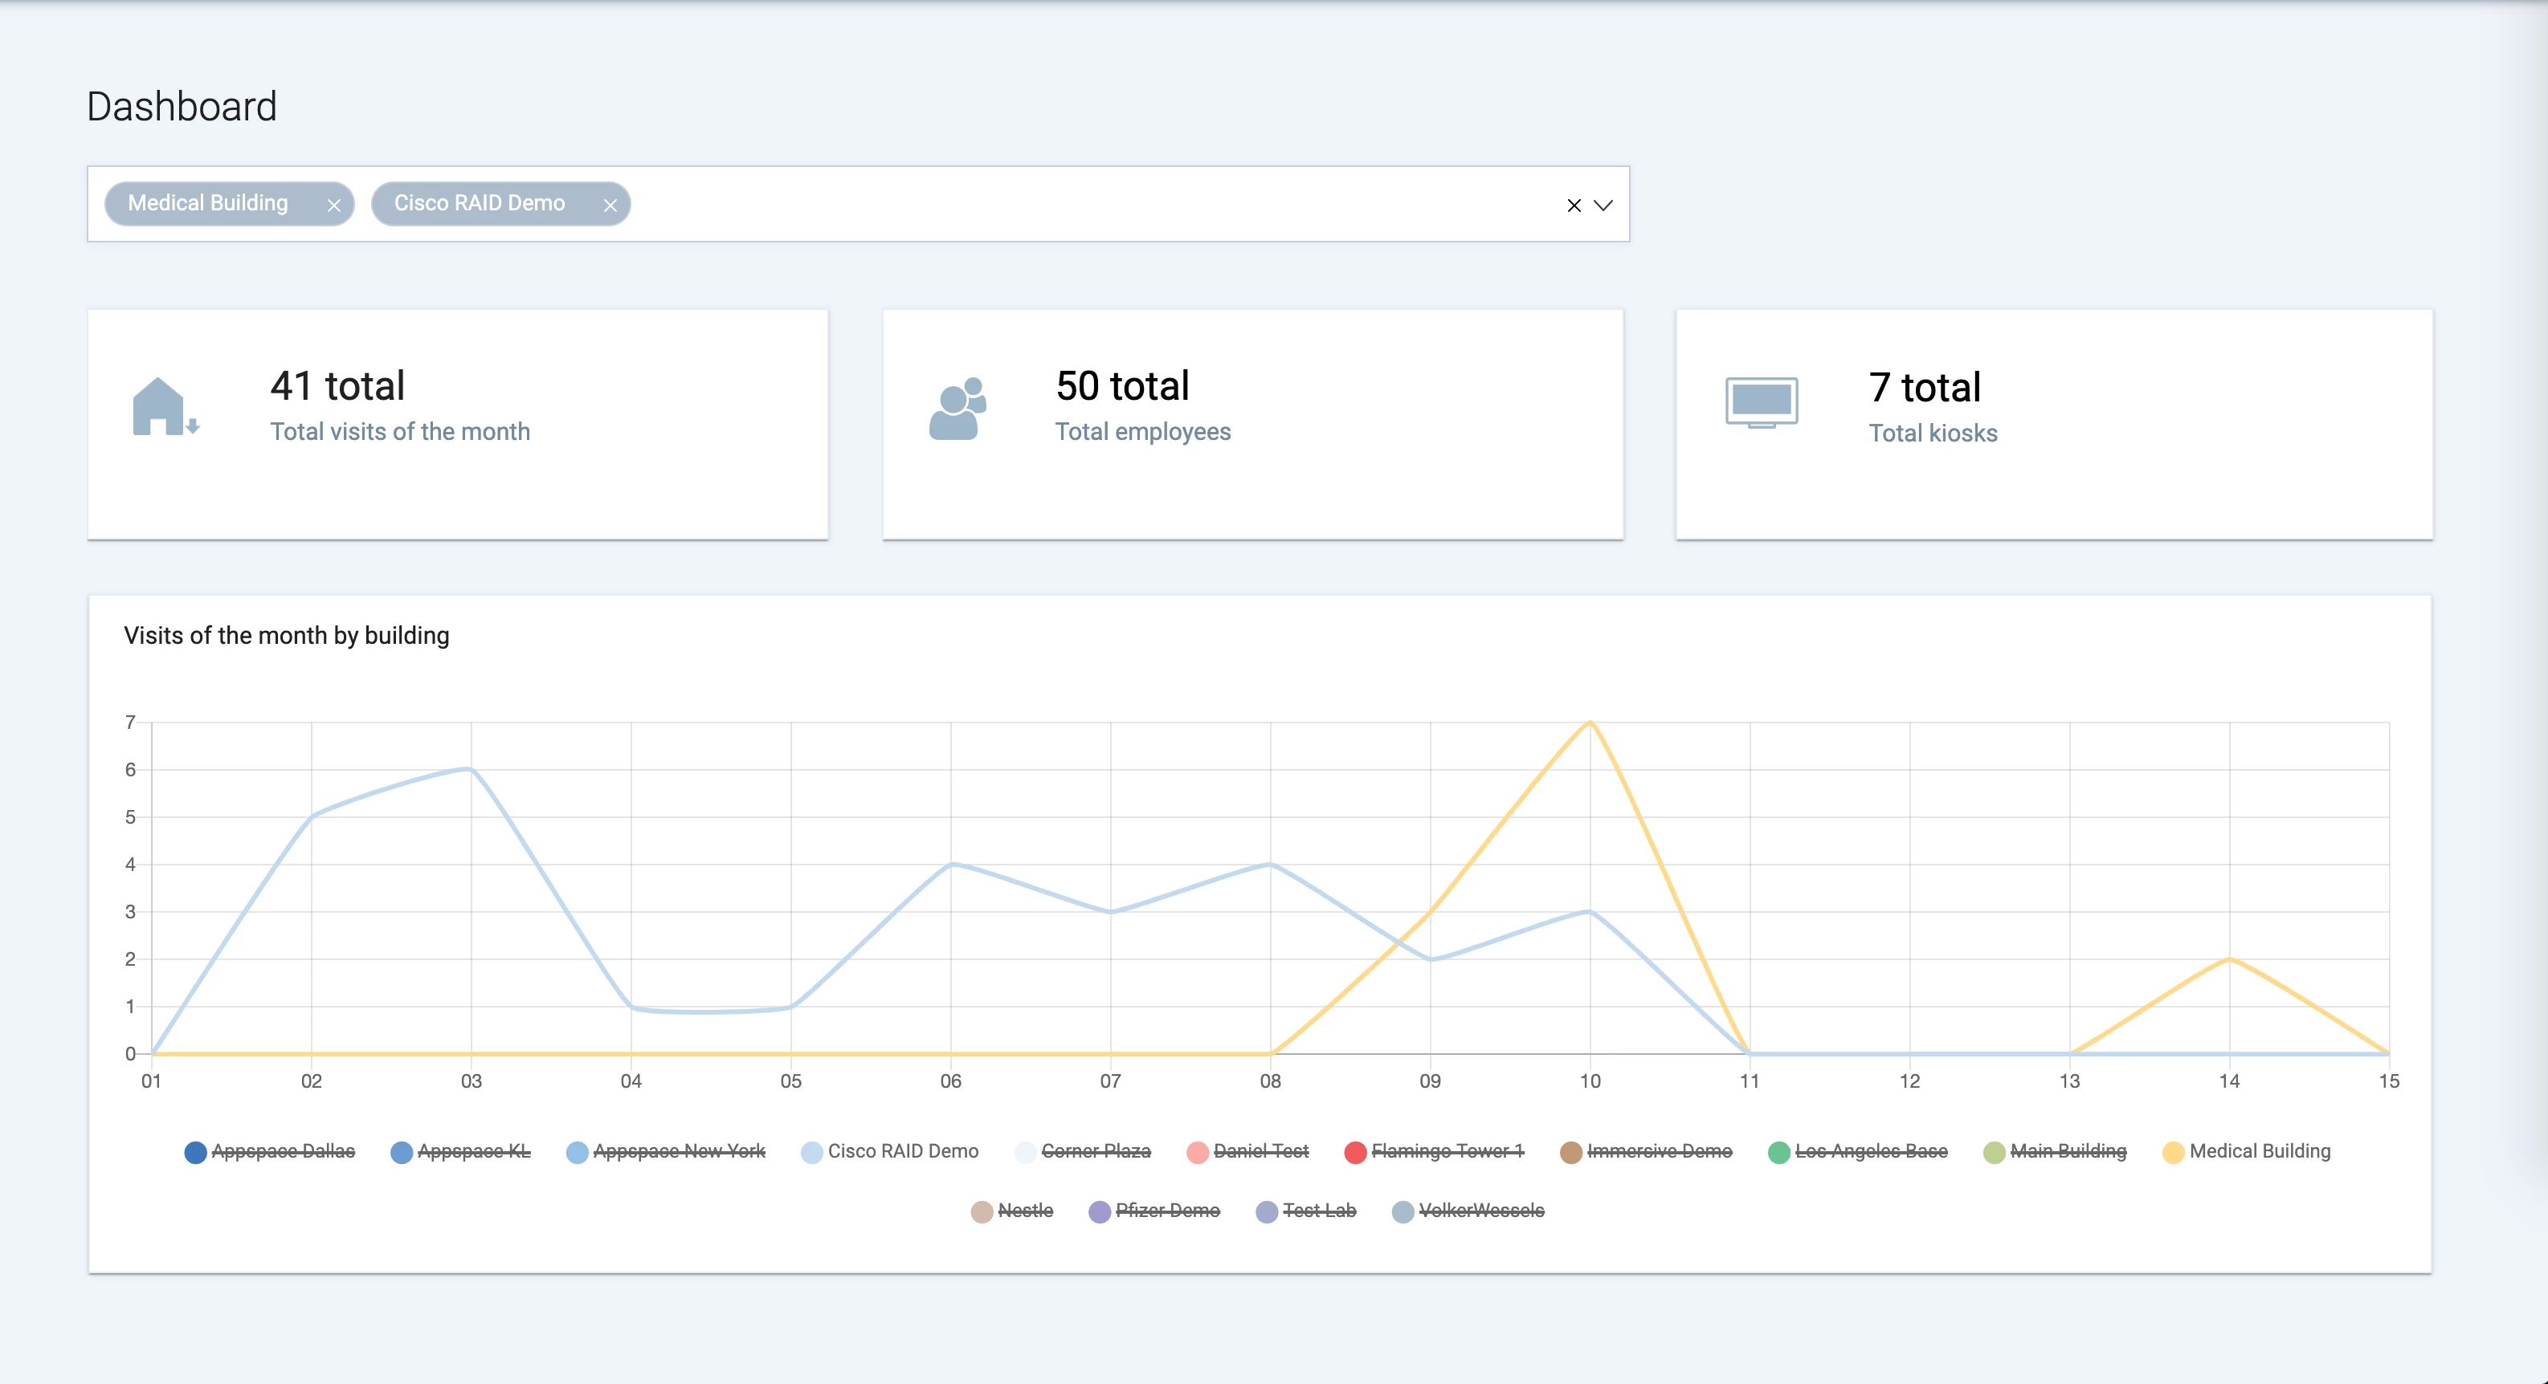Click the Total visits of the month card
This screenshot has height=1384, width=2548.
(458, 424)
